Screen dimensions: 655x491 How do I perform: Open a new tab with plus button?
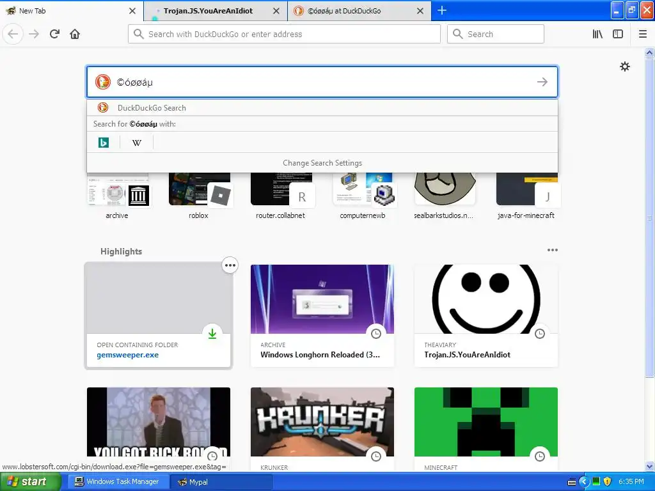coord(442,10)
